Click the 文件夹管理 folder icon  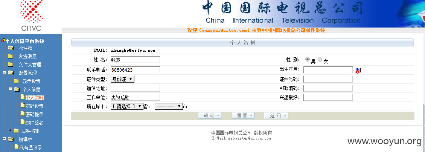[11, 64]
